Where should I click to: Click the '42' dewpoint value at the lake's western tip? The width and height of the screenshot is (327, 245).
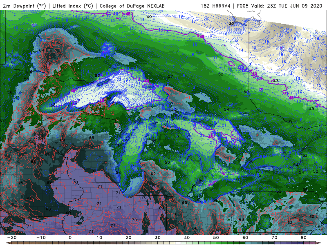pos(53,105)
